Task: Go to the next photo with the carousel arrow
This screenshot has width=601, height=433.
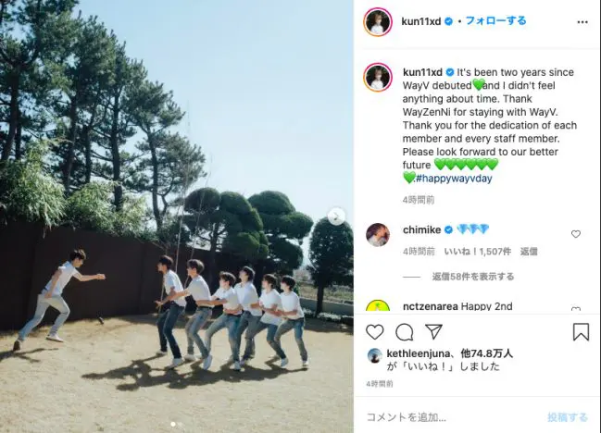Action: (336, 216)
